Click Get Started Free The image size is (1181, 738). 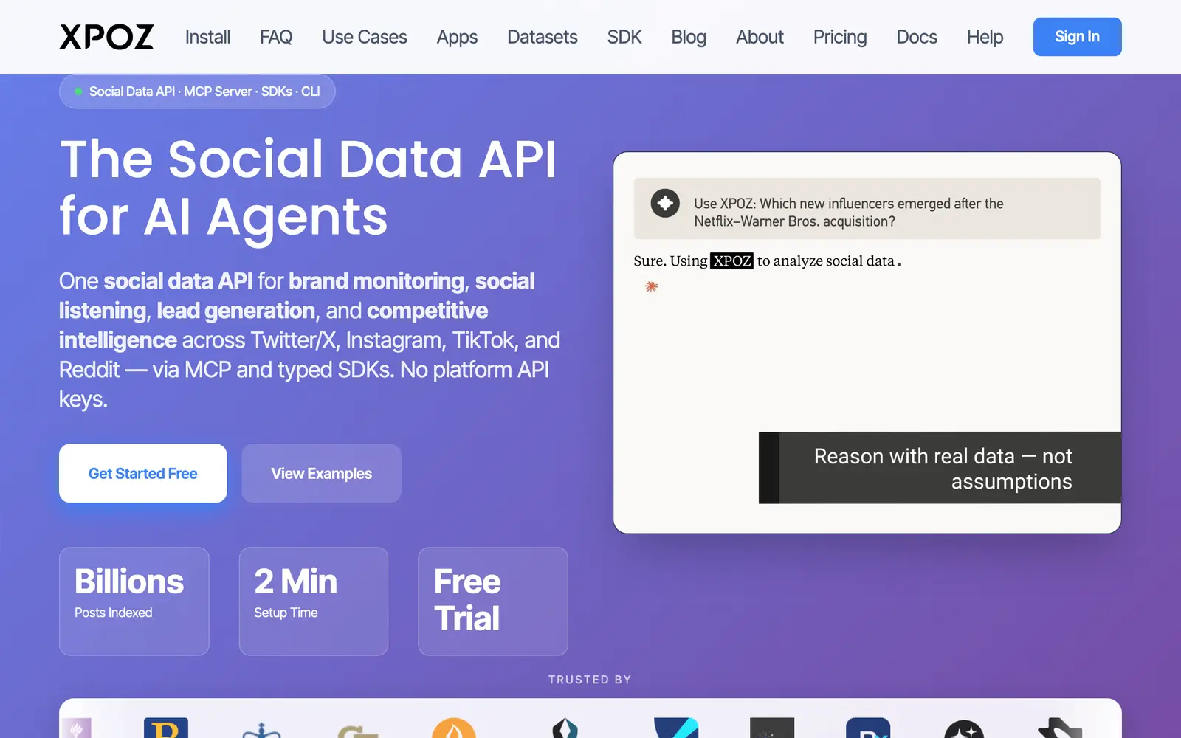142,473
